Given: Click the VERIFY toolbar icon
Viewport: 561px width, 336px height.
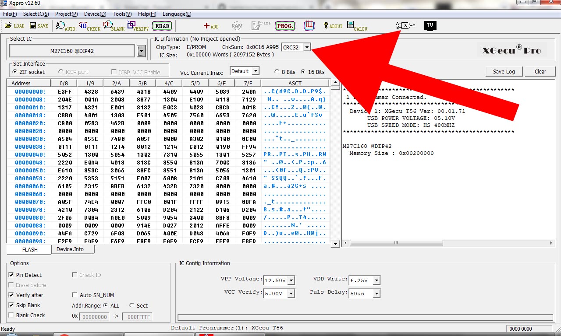Looking at the screenshot, I should coord(138,26).
